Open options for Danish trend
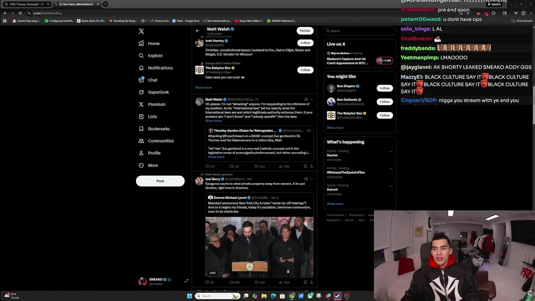Viewport: 535px width, 301px height. pyautogui.click(x=391, y=152)
